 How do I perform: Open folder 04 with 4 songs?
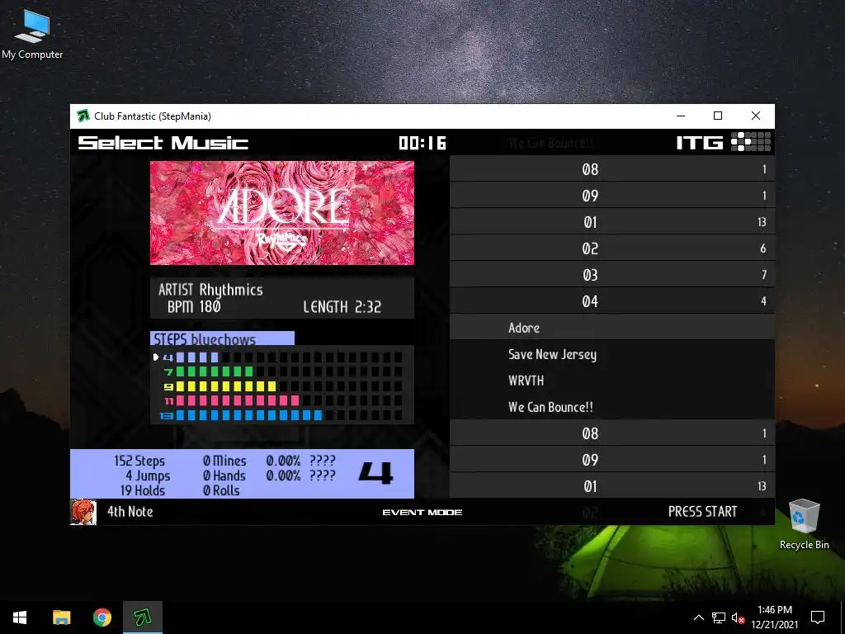(612, 301)
